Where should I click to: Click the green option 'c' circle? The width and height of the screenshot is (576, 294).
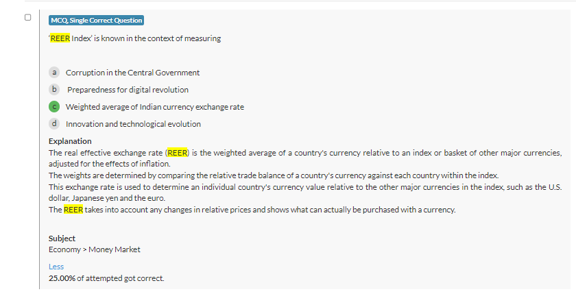point(54,107)
